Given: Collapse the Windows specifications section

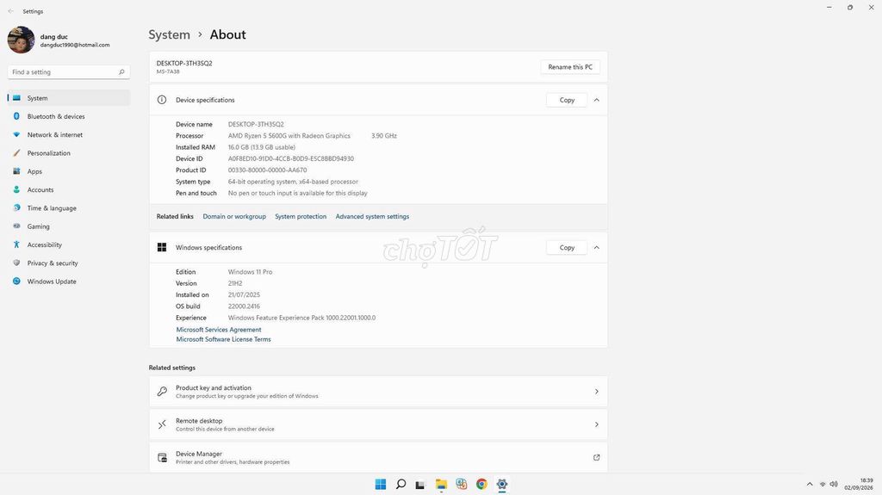Looking at the screenshot, I should click(596, 248).
